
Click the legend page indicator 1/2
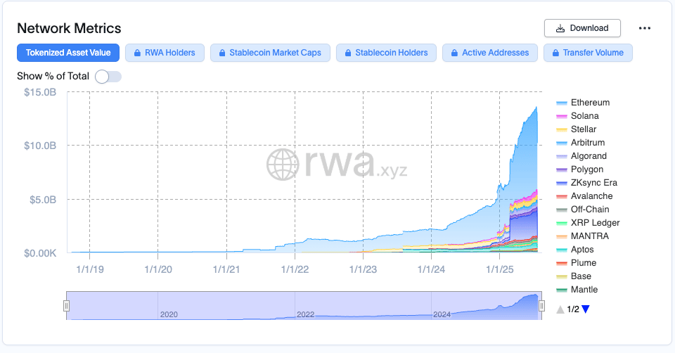(x=573, y=309)
